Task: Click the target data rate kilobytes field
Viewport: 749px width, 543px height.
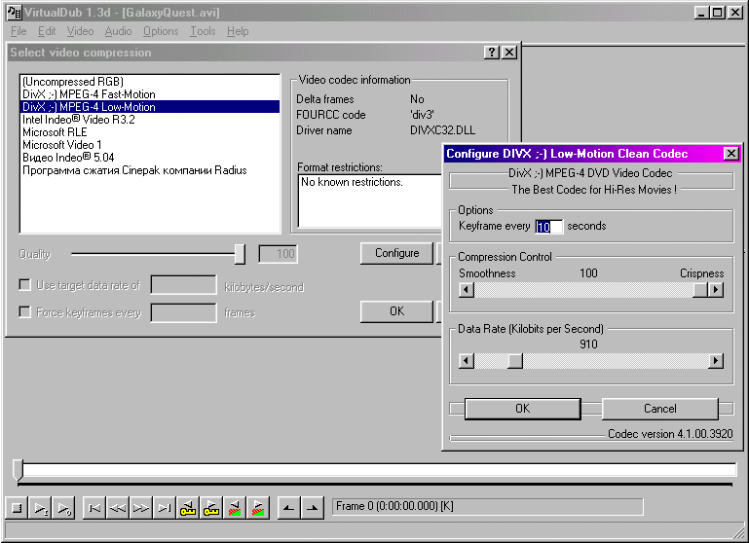Action: [183, 285]
